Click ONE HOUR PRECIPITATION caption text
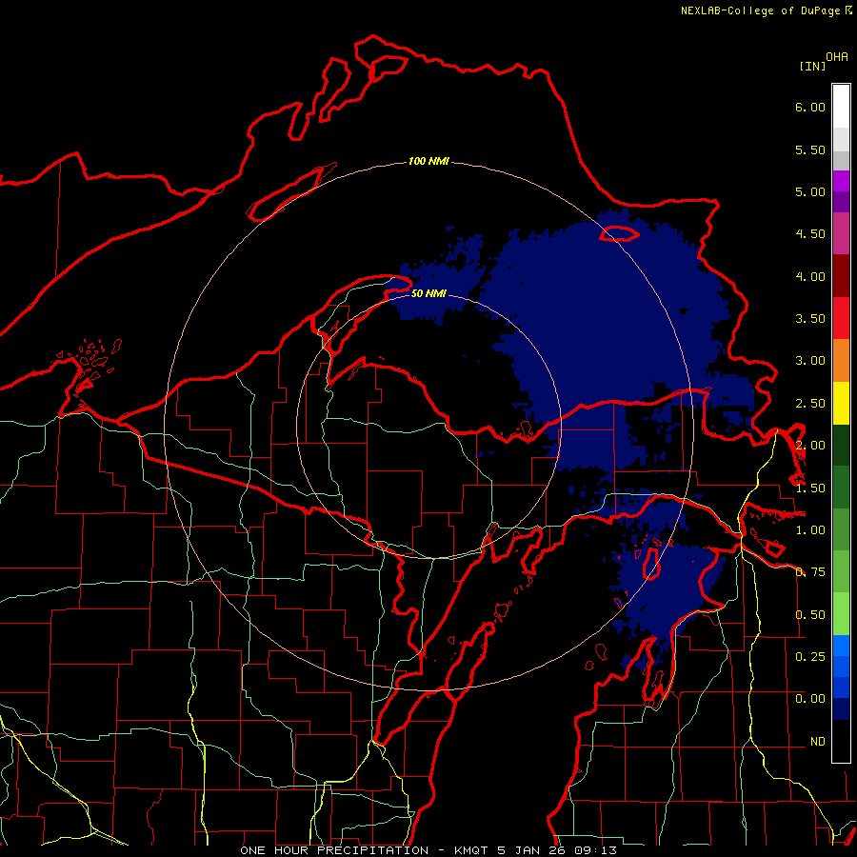This screenshot has height=857, width=857. coord(334,850)
